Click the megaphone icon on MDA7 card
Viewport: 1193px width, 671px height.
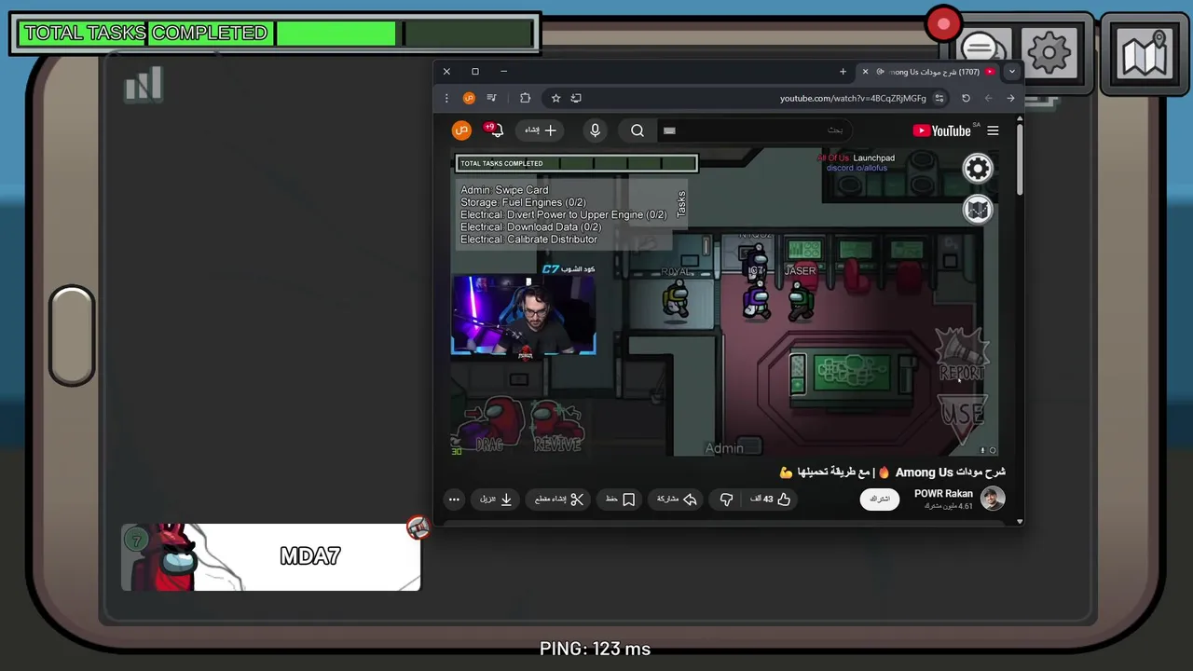tap(418, 527)
